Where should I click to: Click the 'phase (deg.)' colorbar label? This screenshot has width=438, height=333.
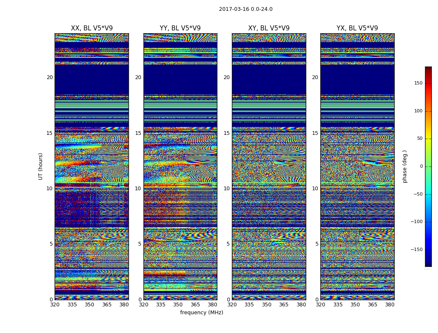click(405, 166)
